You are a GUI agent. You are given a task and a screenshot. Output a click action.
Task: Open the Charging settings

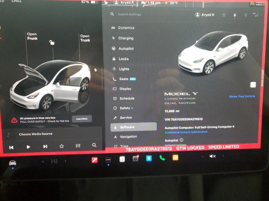[x=122, y=38]
